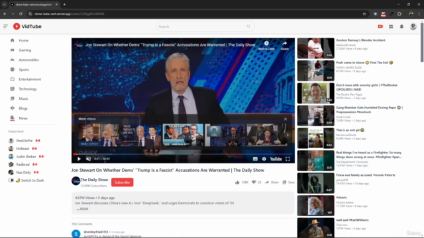
Task: Open Automobiles category in sidebar
Action: [x=28, y=60]
